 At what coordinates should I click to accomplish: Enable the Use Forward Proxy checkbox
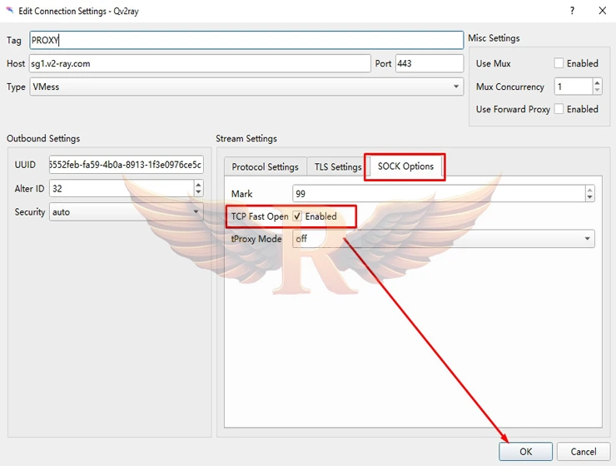point(559,109)
